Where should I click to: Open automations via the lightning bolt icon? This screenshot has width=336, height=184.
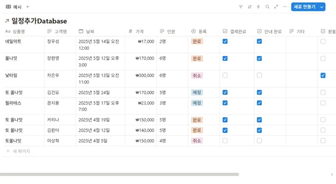tap(258, 7)
